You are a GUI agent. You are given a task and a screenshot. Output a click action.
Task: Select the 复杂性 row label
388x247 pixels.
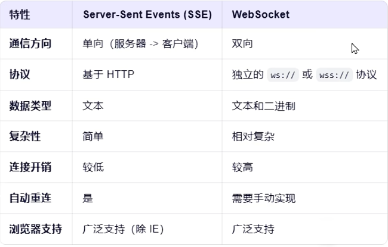[x=24, y=136]
